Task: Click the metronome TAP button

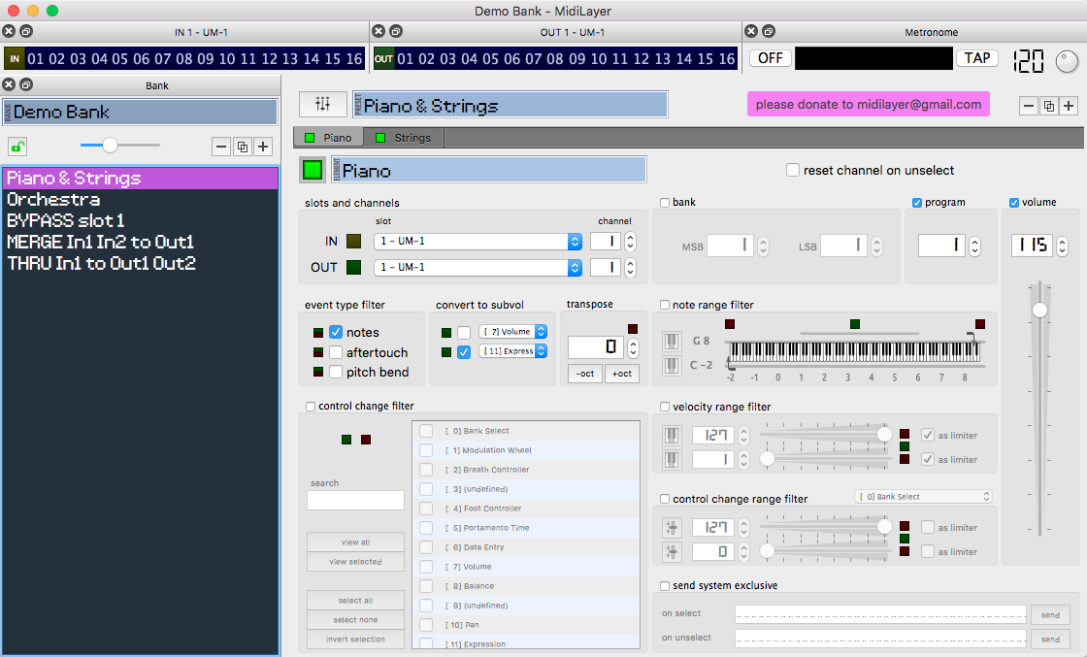Action: (x=977, y=58)
